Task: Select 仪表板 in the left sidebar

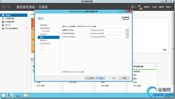Action: 14,15
